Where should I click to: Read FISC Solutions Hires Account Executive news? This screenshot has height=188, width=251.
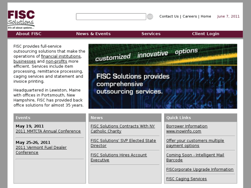119,157
